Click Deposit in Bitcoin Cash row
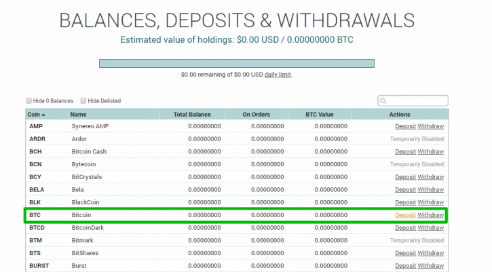Screen dimensions: 492x272 click(x=405, y=151)
